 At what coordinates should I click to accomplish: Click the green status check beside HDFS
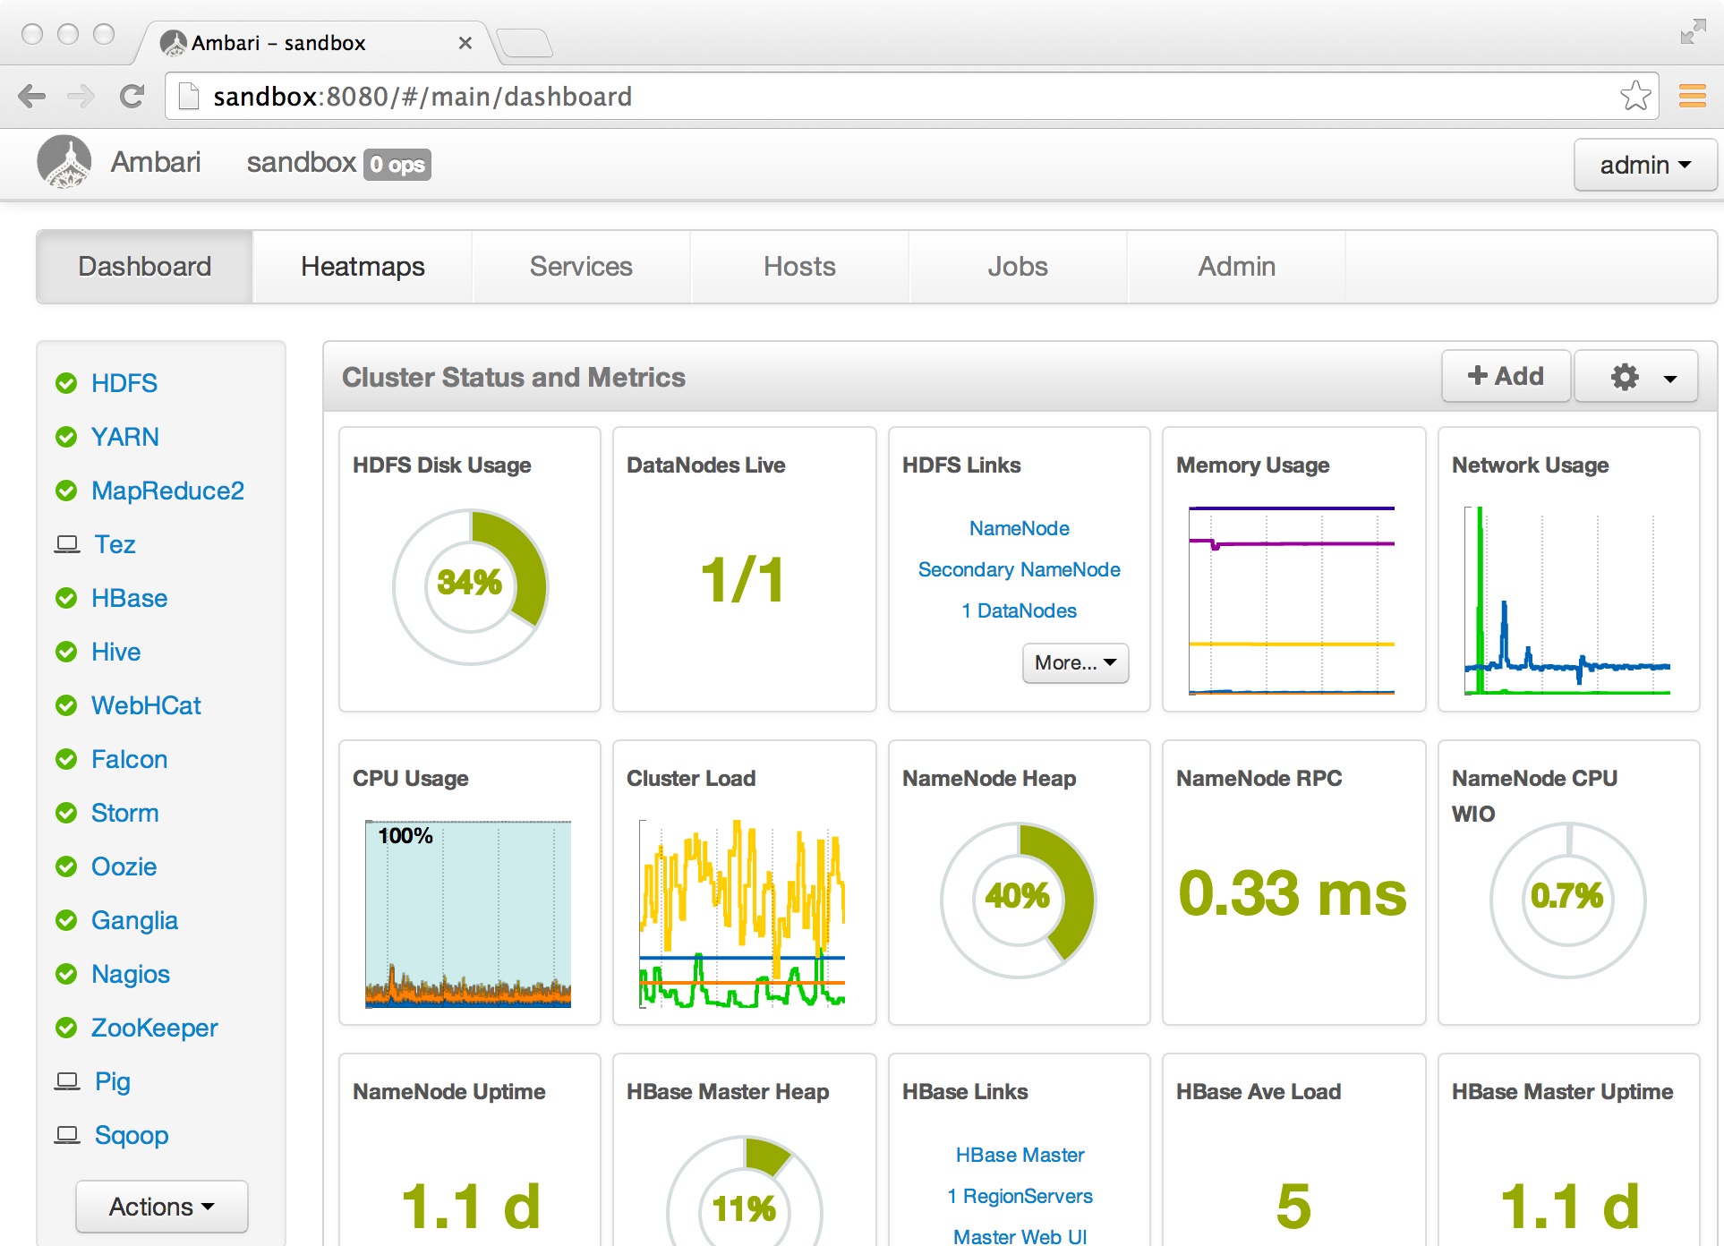66,384
